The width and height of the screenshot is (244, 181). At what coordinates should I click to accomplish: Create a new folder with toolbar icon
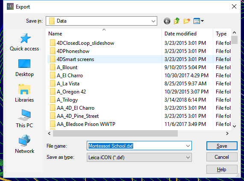pos(187,21)
